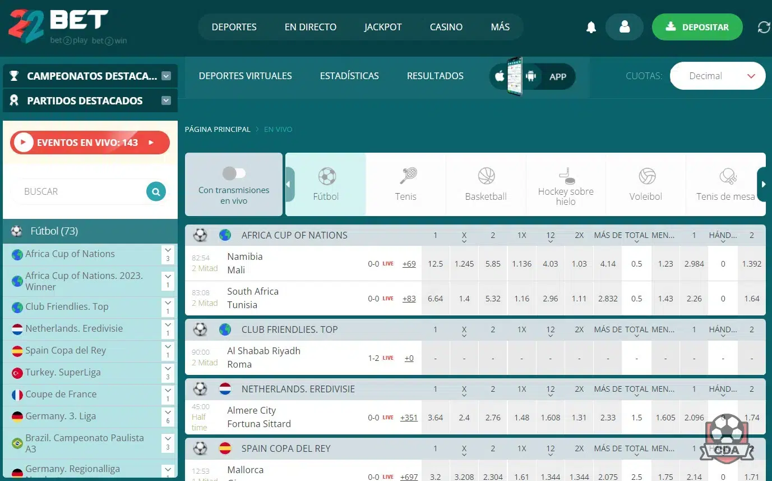Bet 12.5 on Namibia to win
The width and height of the screenshot is (772, 481).
coord(436,264)
